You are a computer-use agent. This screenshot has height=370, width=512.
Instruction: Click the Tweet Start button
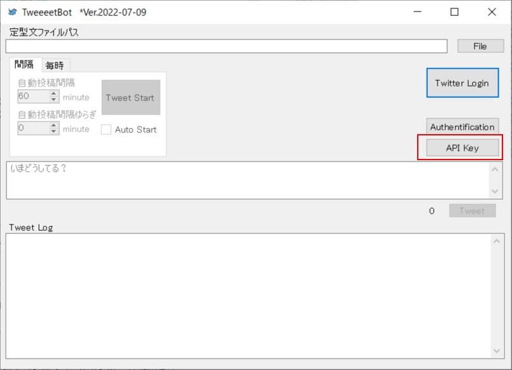tap(131, 97)
